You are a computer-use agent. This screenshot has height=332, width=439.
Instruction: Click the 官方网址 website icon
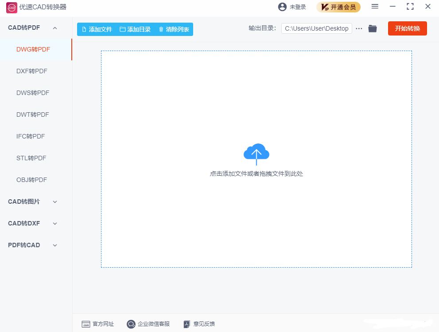(x=86, y=324)
